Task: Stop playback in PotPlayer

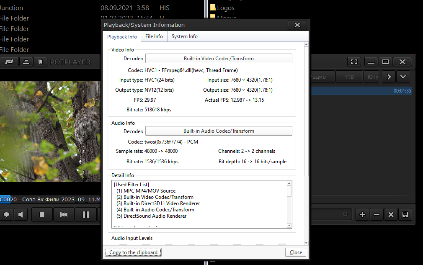Action: tap(42, 215)
